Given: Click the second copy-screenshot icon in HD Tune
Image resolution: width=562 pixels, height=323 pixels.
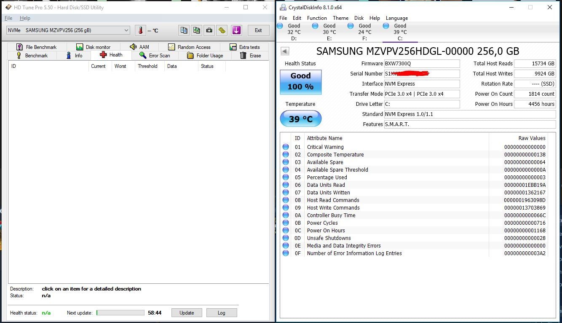Looking at the screenshot, I should click(196, 30).
